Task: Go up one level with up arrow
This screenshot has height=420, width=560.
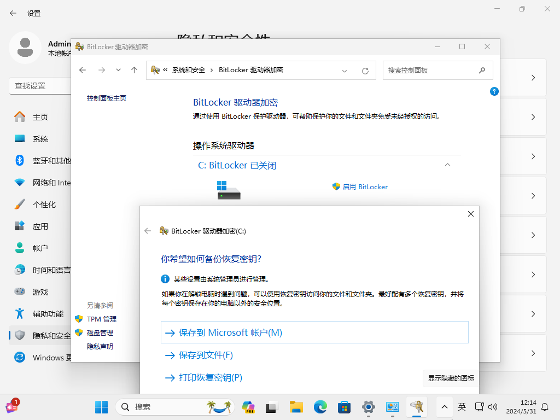Action: [x=134, y=70]
